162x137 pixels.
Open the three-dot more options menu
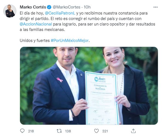(x=155, y=7)
